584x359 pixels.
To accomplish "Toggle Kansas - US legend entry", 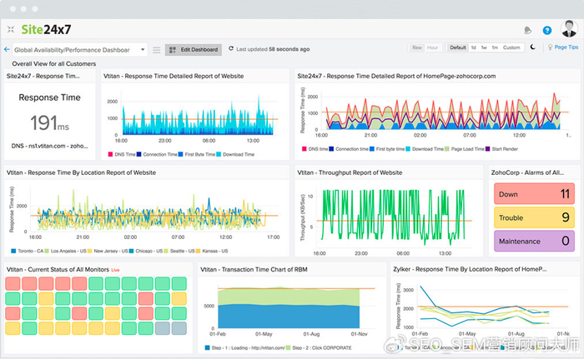I will click(x=212, y=251).
